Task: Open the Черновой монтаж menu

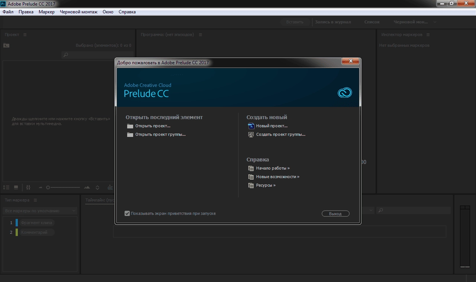Action: [78, 12]
